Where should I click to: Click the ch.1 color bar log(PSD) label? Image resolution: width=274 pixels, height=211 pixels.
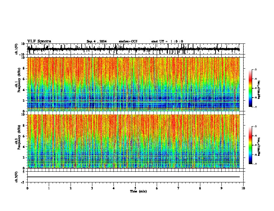click(259, 90)
